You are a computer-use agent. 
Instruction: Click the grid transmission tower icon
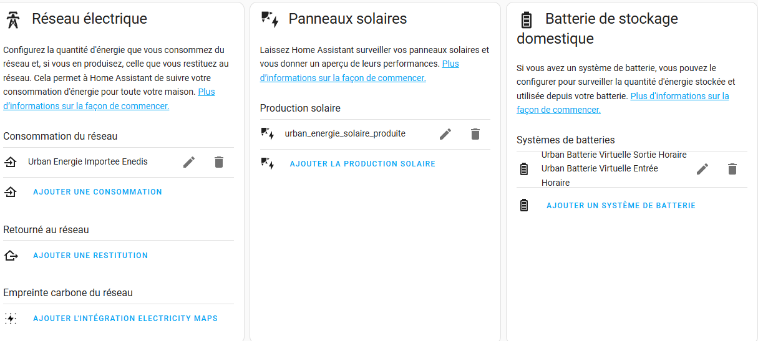click(x=13, y=20)
